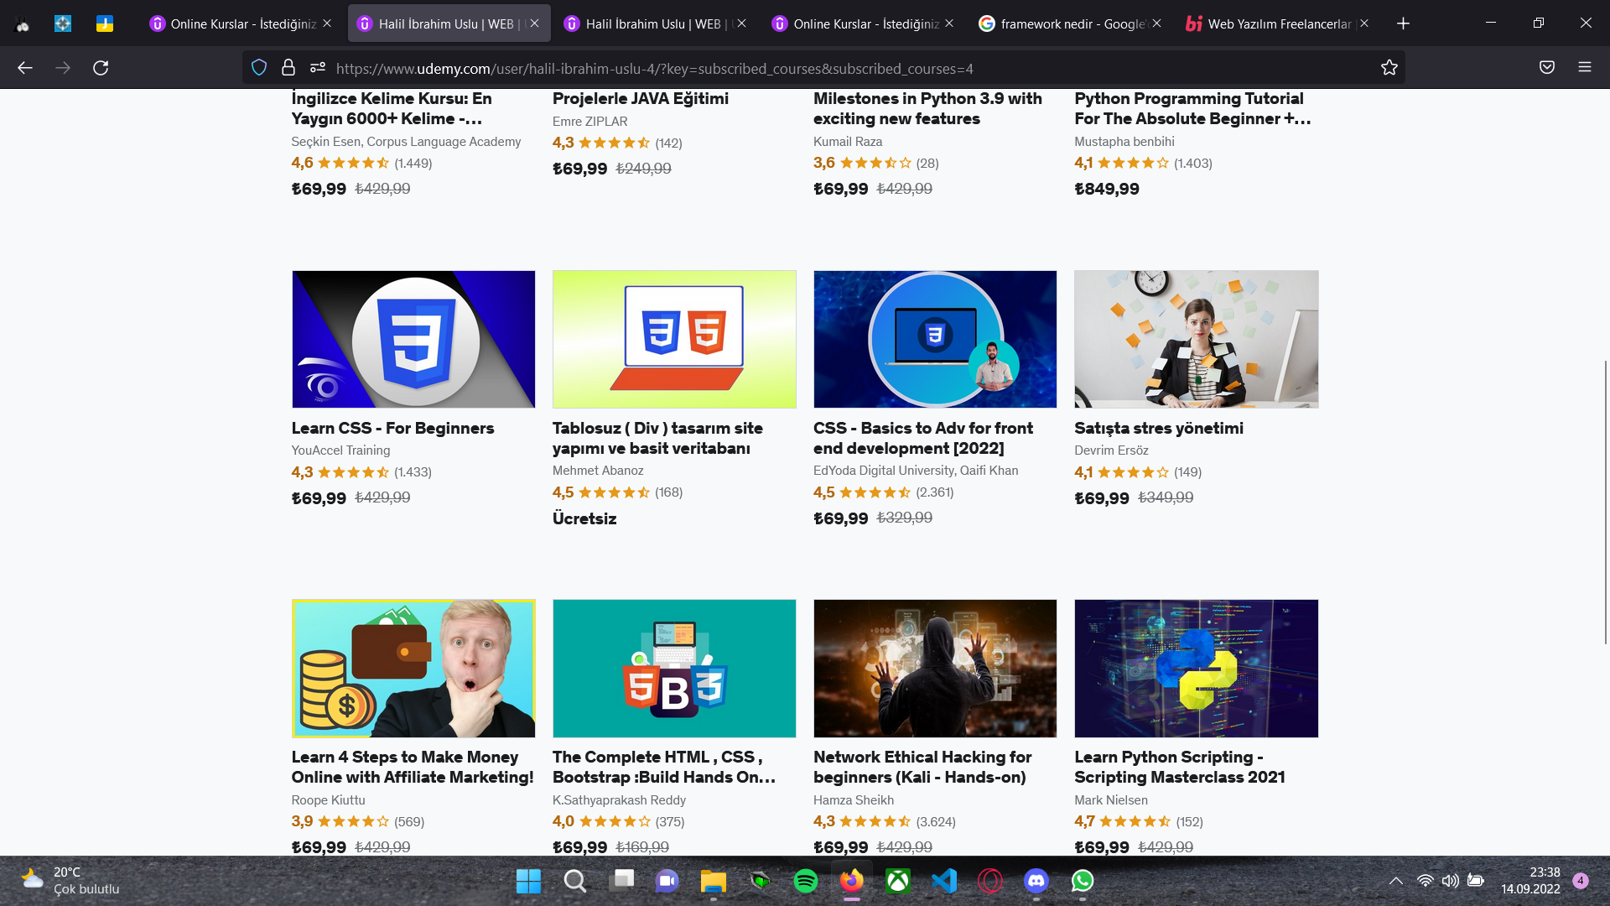
Task: Switch to the fourth tab, Online Kurslar
Action: point(863,23)
